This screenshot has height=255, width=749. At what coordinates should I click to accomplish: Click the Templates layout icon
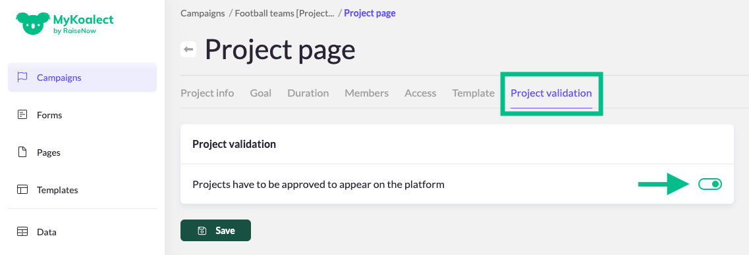coord(22,189)
